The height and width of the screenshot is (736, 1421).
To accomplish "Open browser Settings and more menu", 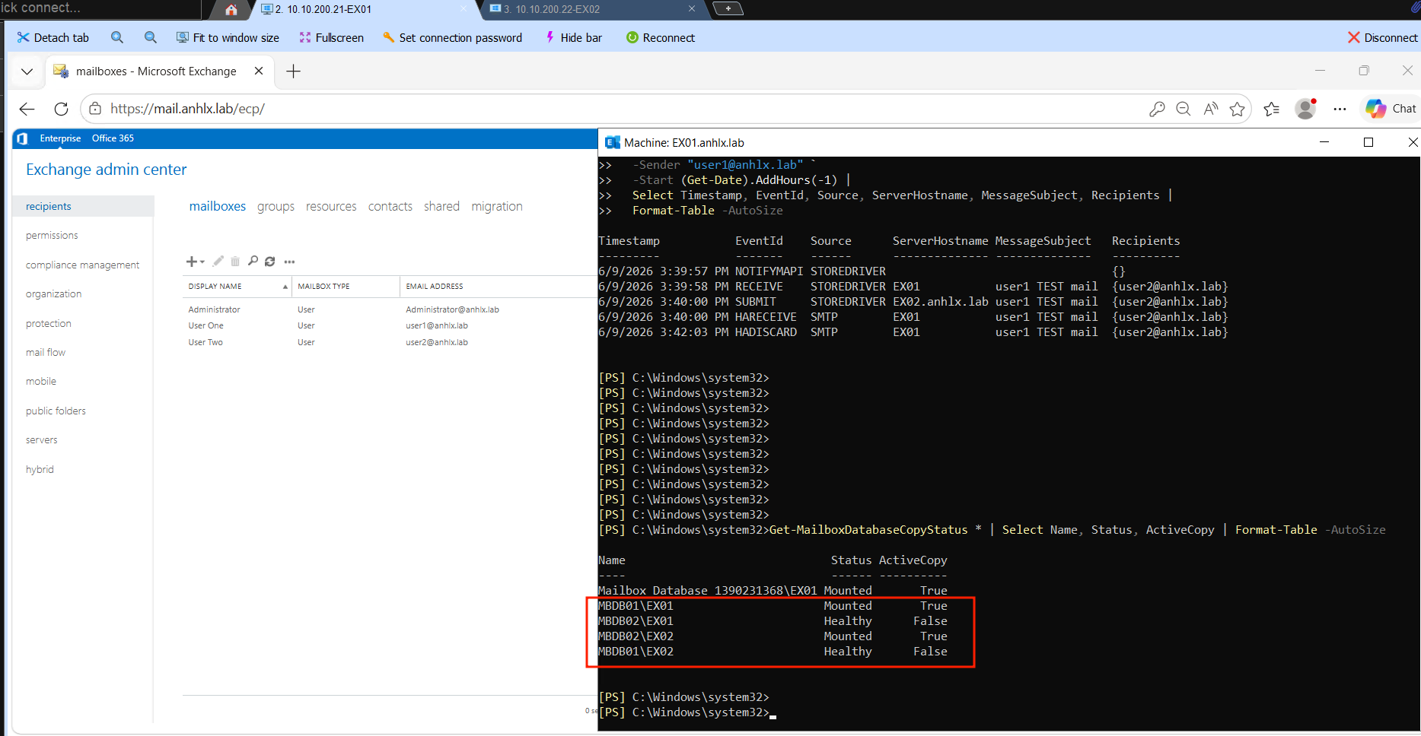I will [x=1340, y=109].
